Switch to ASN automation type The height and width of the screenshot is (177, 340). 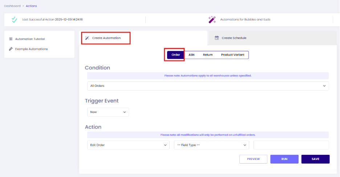191,55
